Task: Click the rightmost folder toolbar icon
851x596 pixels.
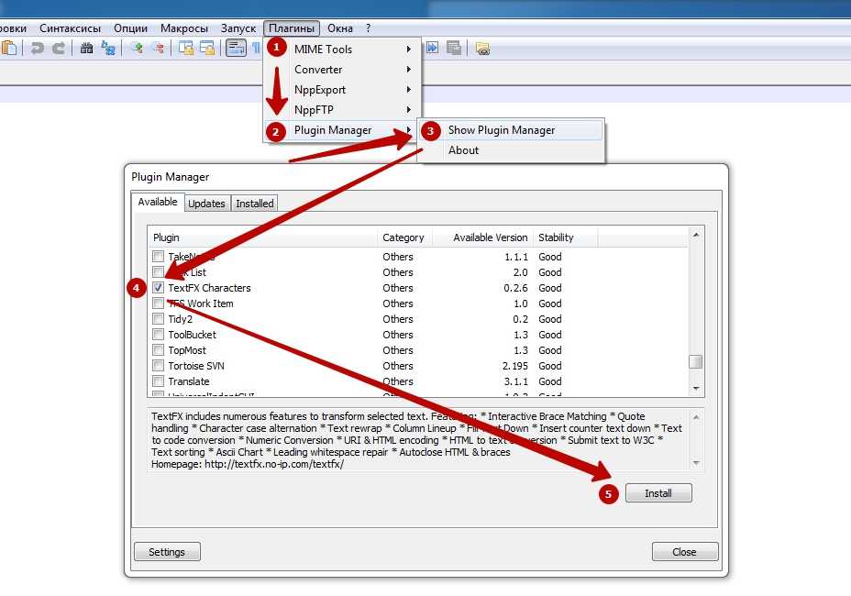Action: tap(482, 49)
